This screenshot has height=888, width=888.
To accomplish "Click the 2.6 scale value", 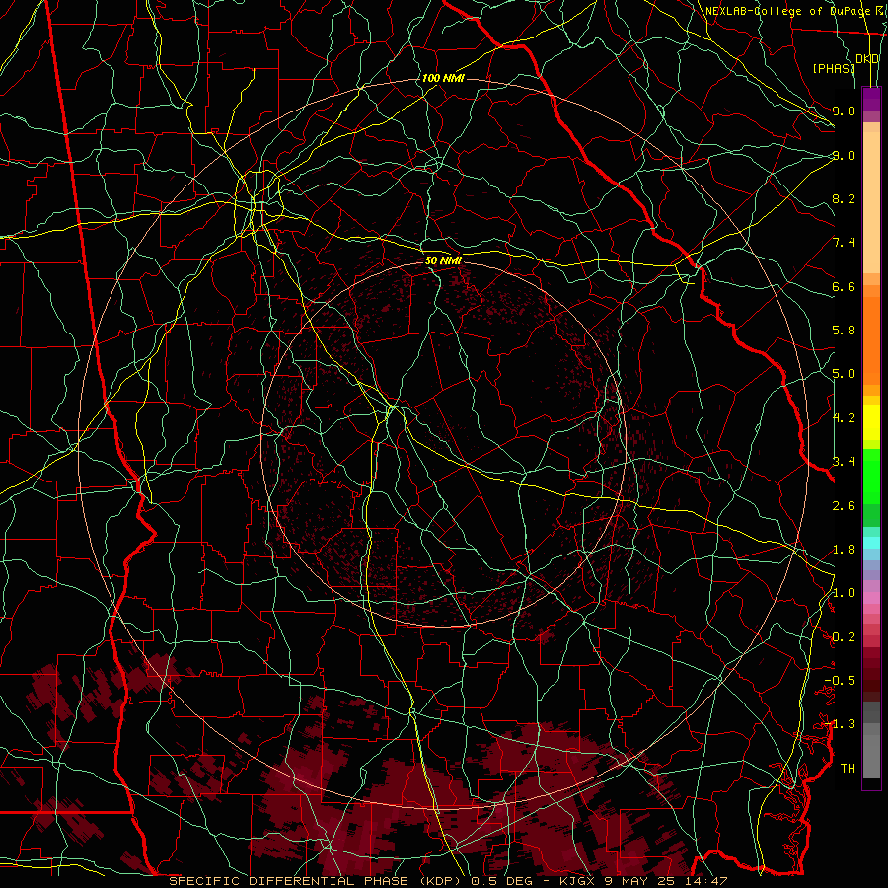I will 844,505.
